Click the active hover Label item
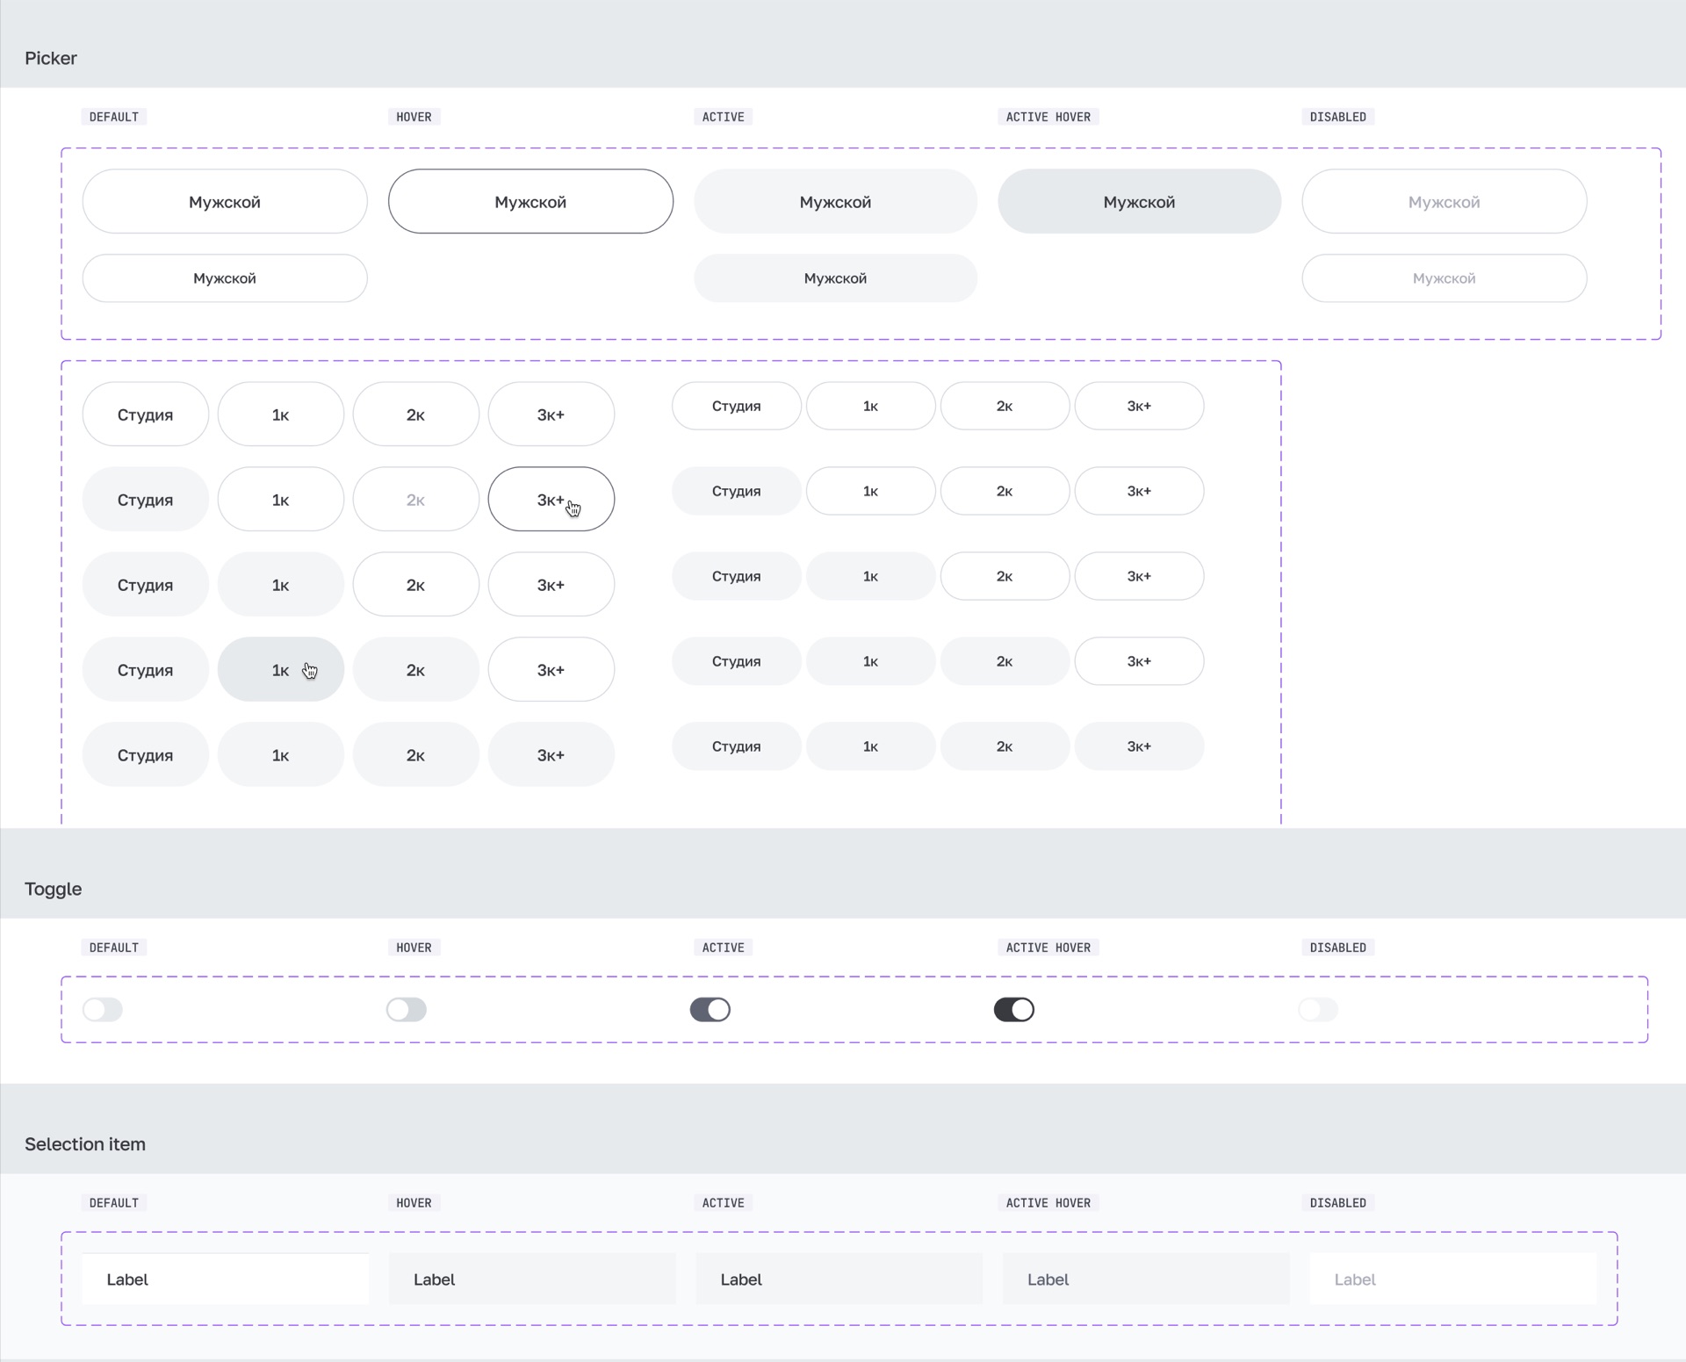1686x1362 pixels. click(1146, 1279)
